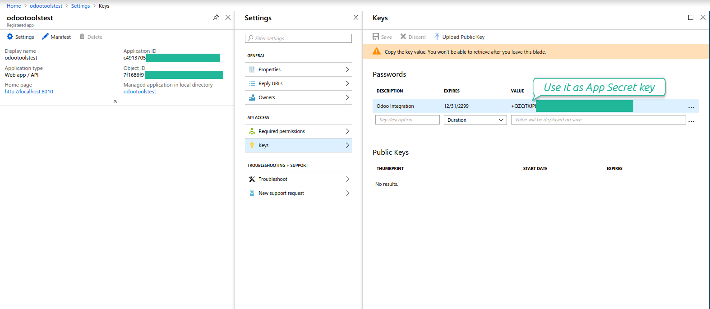
Task: Focus the Filter settings field
Action: pos(298,38)
